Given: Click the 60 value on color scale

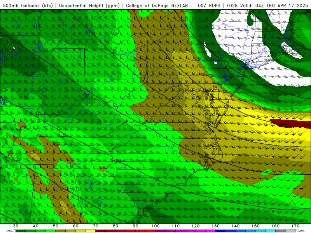Looking at the screenshot, I should coord(75,226).
